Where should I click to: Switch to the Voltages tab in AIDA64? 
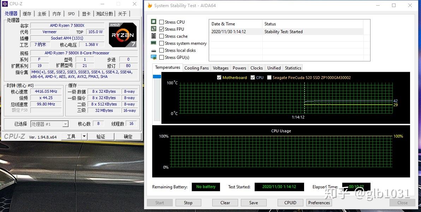(x=220, y=68)
